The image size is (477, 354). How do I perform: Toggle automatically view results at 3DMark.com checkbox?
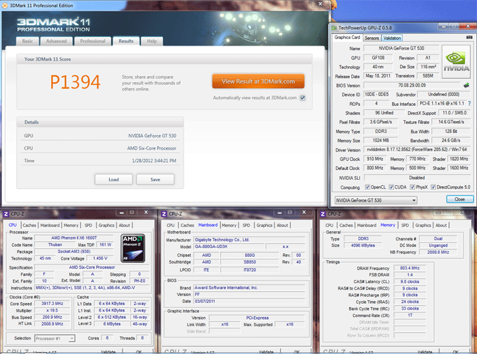303,98
